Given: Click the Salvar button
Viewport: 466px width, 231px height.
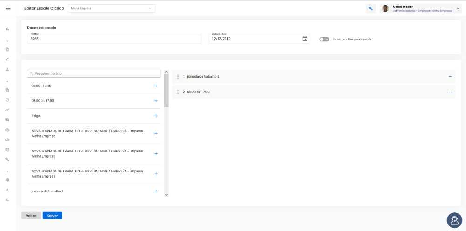Looking at the screenshot, I should pos(52,216).
